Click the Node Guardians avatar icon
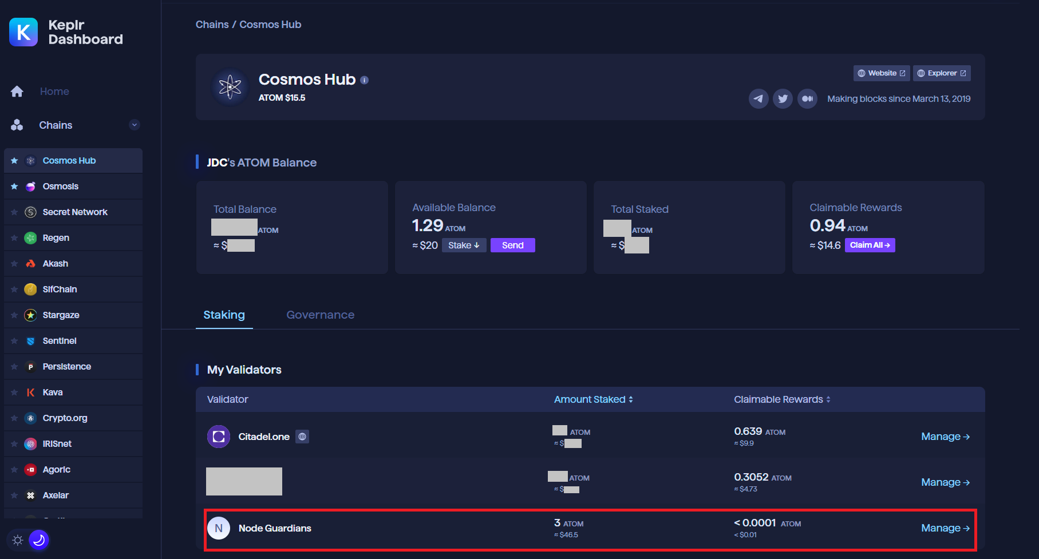 219,528
